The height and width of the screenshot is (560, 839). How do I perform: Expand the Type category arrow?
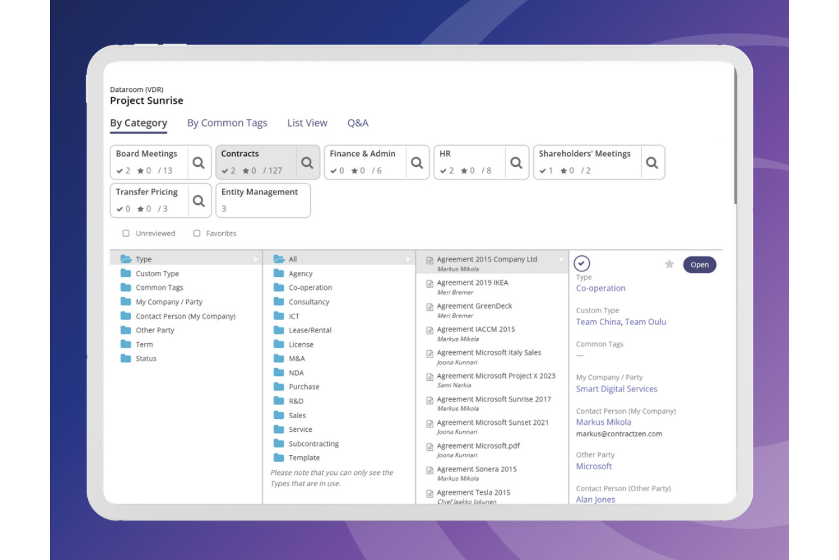[x=257, y=259]
